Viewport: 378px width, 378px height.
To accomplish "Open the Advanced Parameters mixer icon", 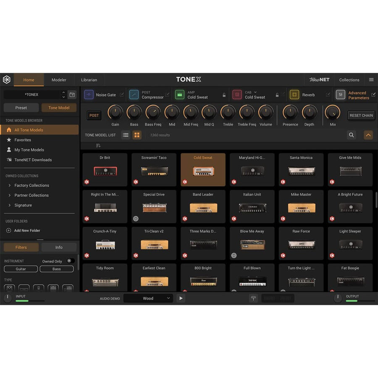I will [x=340, y=95].
